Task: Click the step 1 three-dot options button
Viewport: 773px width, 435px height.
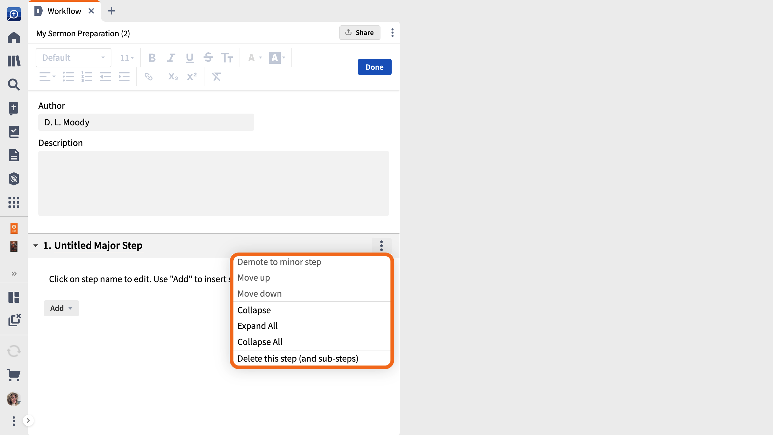Action: [382, 246]
